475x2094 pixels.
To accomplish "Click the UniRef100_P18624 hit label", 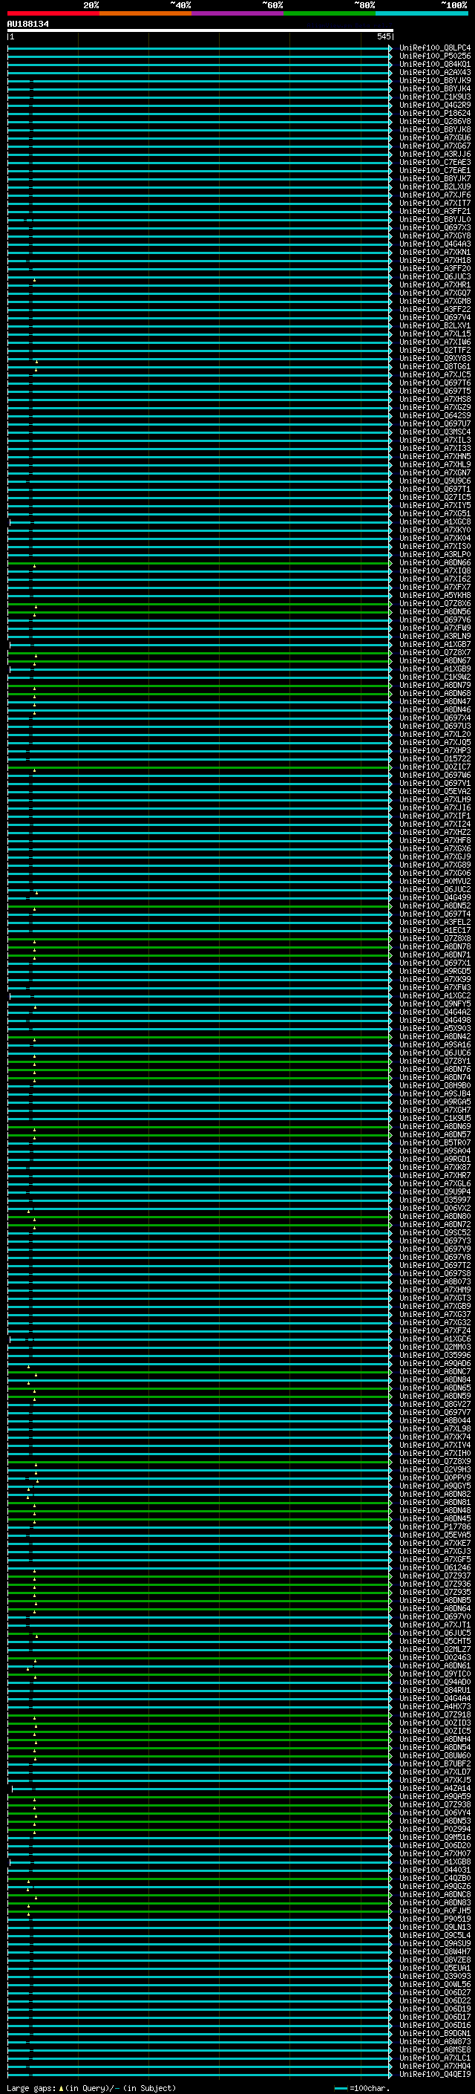I will pyautogui.click(x=434, y=113).
